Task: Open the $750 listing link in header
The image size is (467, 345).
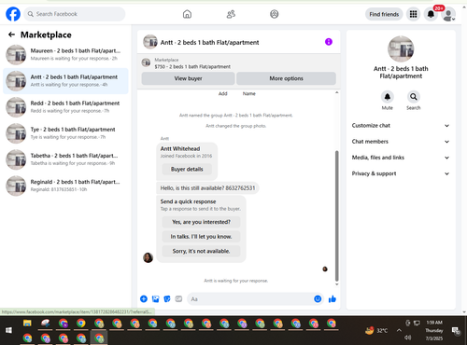Action: tap(192, 66)
